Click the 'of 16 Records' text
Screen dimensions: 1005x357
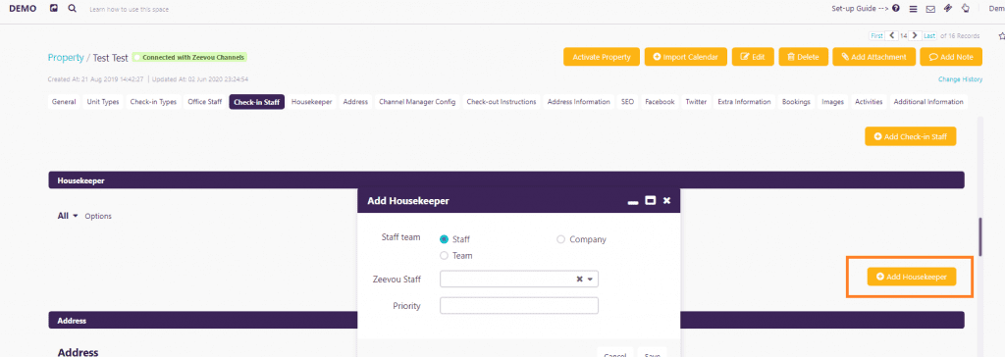click(x=960, y=36)
